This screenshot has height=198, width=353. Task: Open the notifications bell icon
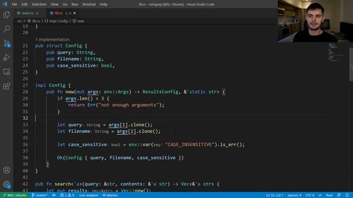coord(347,195)
